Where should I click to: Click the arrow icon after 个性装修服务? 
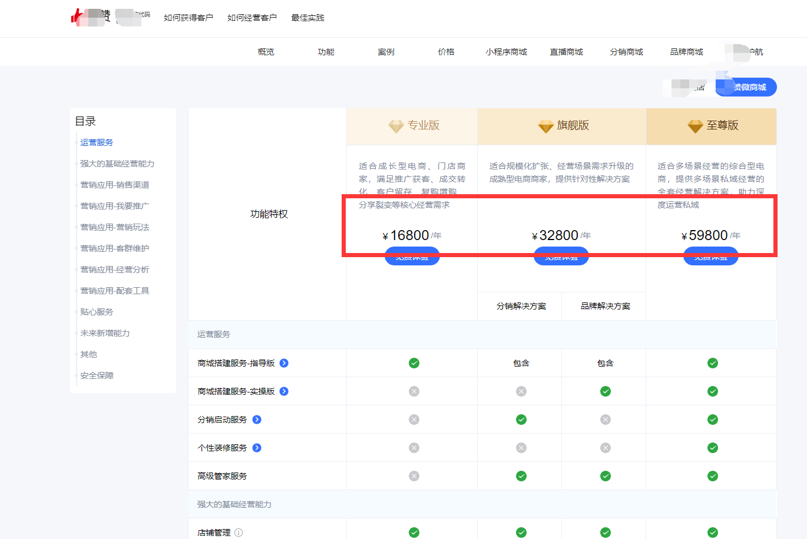point(256,447)
